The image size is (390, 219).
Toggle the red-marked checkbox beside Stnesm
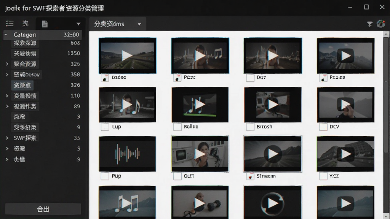click(250, 176)
